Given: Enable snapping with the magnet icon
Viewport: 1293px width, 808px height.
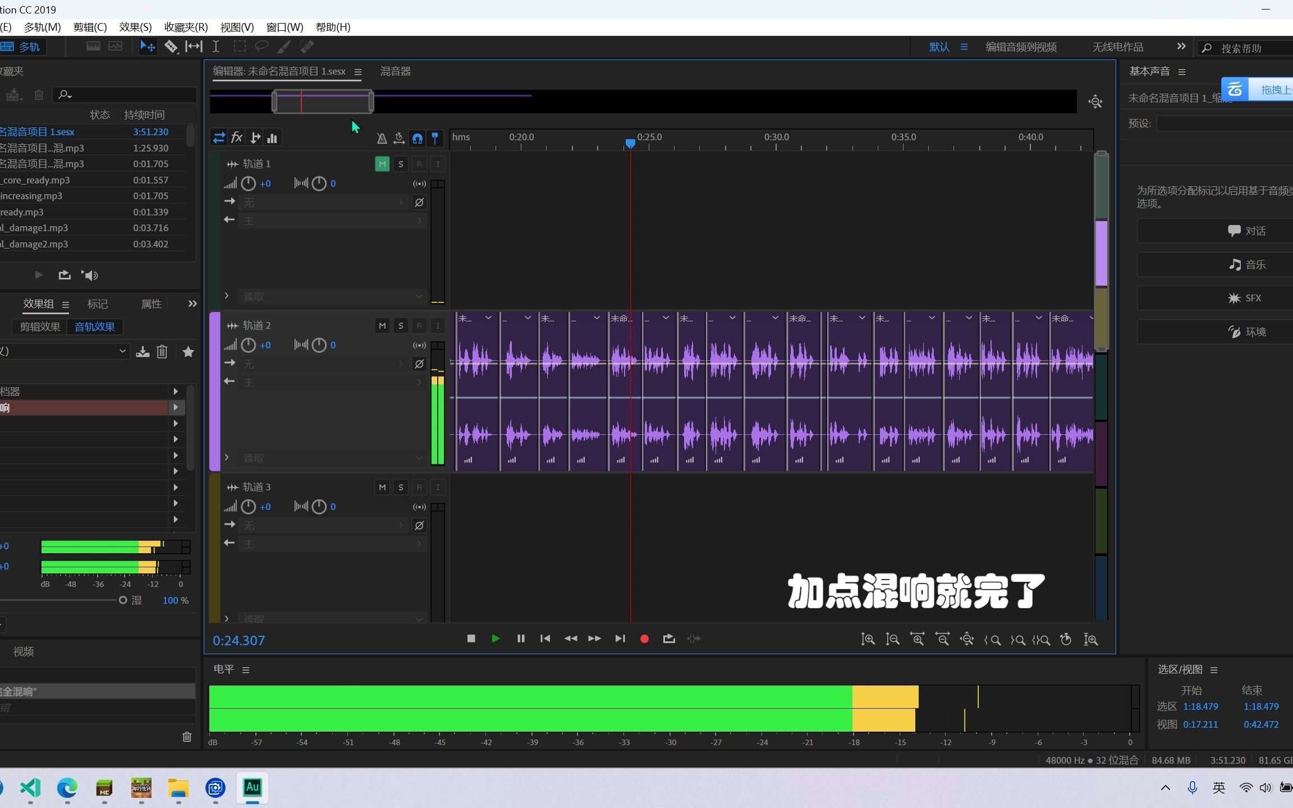Looking at the screenshot, I should point(417,138).
